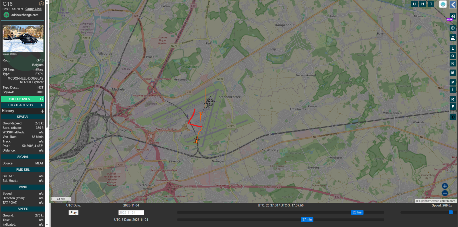
Task: Close the G16 aircraft info panel
Action: point(42,4)
